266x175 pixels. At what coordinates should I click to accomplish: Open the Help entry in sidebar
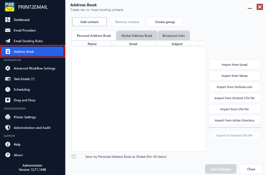tap(33, 144)
